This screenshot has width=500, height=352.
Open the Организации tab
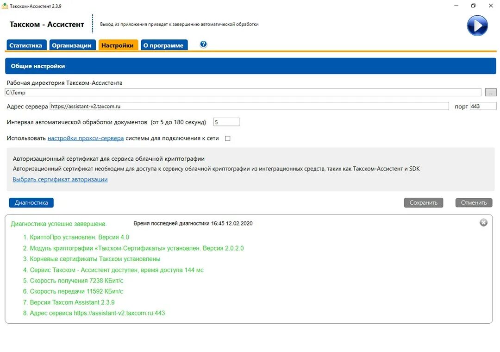pyautogui.click(x=72, y=45)
